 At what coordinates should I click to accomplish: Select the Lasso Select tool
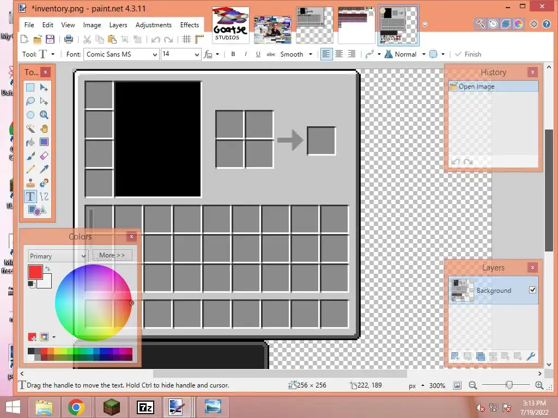(x=31, y=101)
